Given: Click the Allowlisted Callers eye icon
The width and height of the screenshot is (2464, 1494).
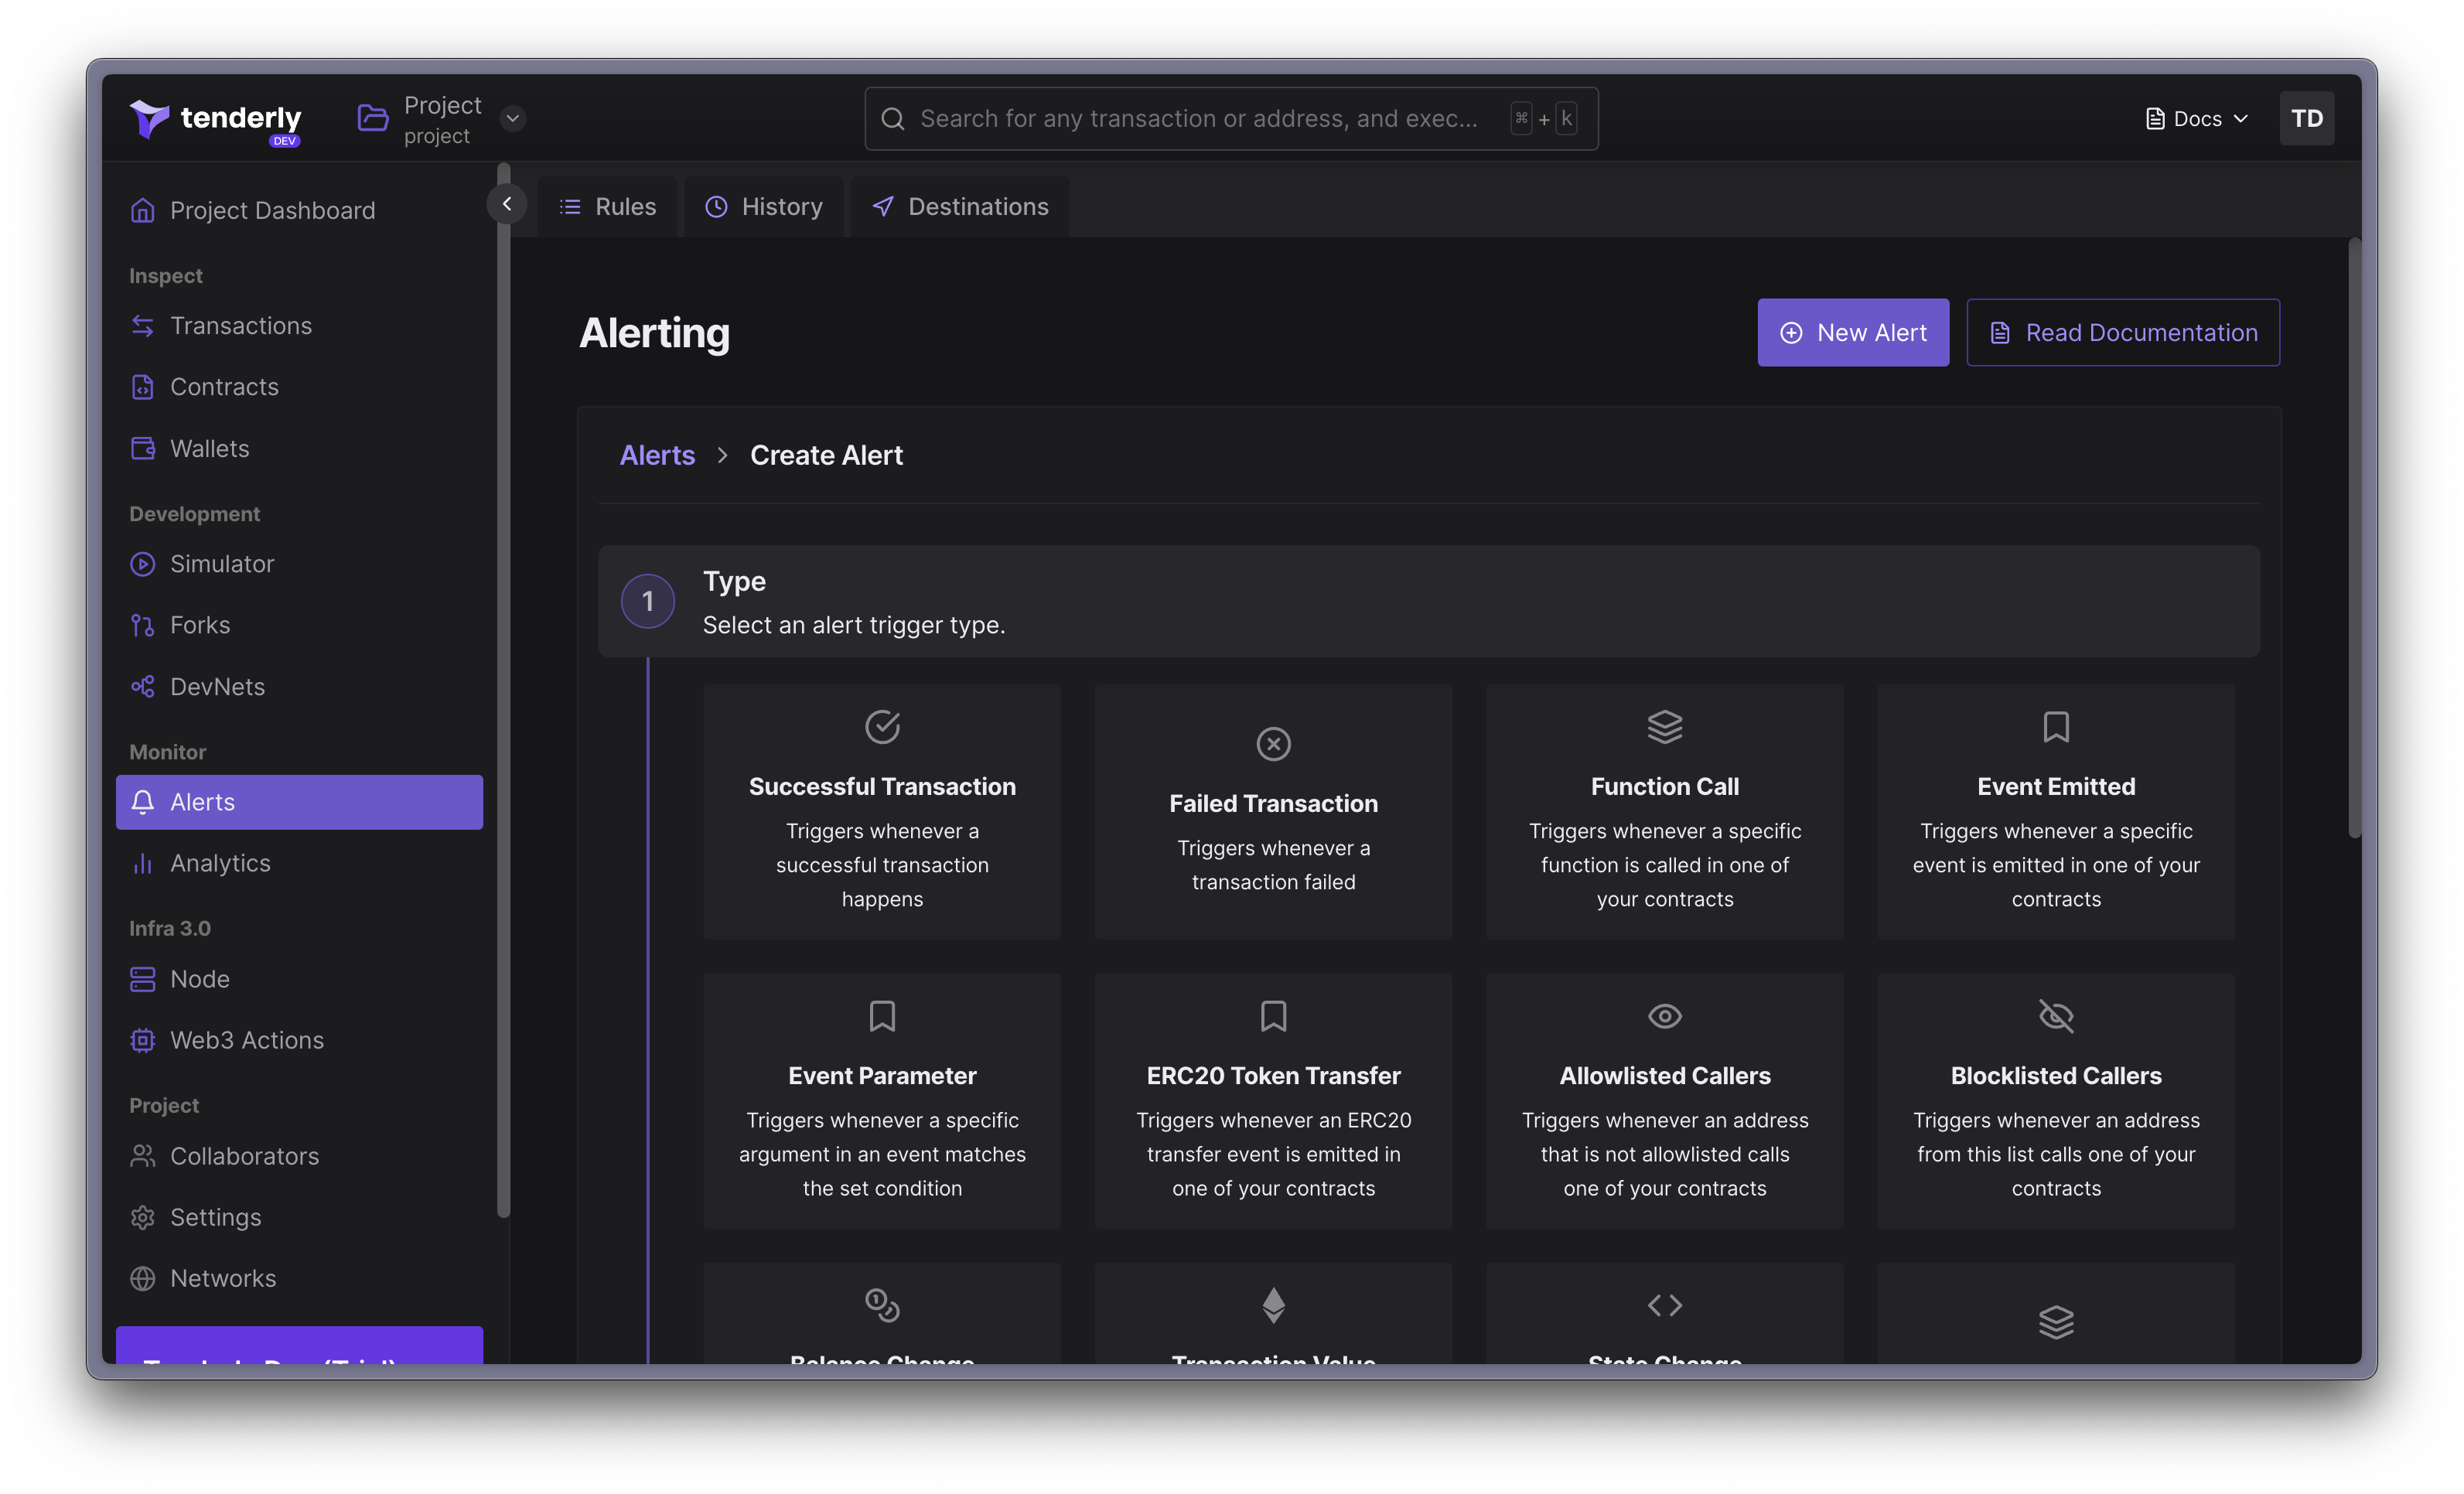Looking at the screenshot, I should pyautogui.click(x=1664, y=1016).
